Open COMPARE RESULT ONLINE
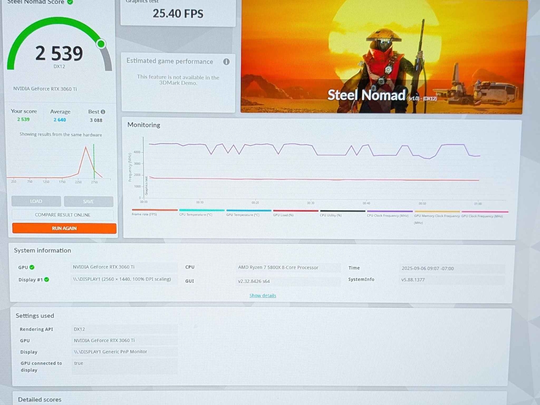Screen dimensions: 540x405 pyautogui.click(x=63, y=215)
